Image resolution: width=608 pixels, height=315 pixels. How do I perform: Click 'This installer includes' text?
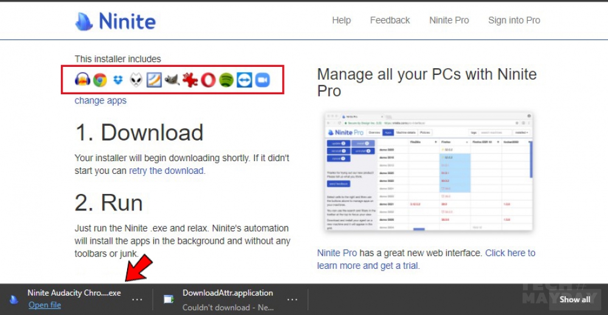(117, 59)
